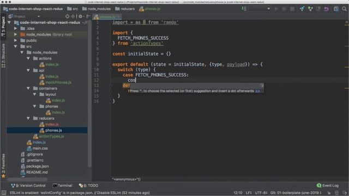This screenshot has width=349, height=196.
Task: Click the ESLint is enabled status message
Action: click(x=80, y=193)
